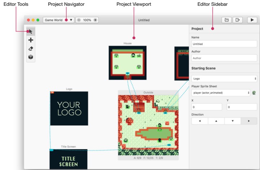Expand the Starting Scene Logo dropdown

(x=224, y=78)
